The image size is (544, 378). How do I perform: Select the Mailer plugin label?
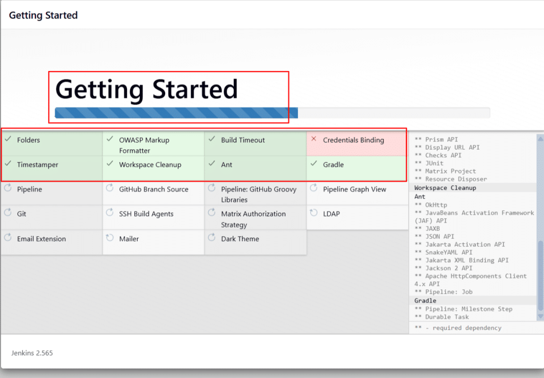pyautogui.click(x=129, y=239)
